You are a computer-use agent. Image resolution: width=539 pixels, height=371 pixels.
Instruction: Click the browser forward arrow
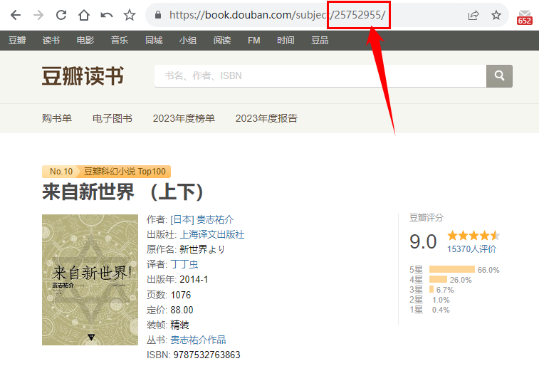(x=38, y=15)
